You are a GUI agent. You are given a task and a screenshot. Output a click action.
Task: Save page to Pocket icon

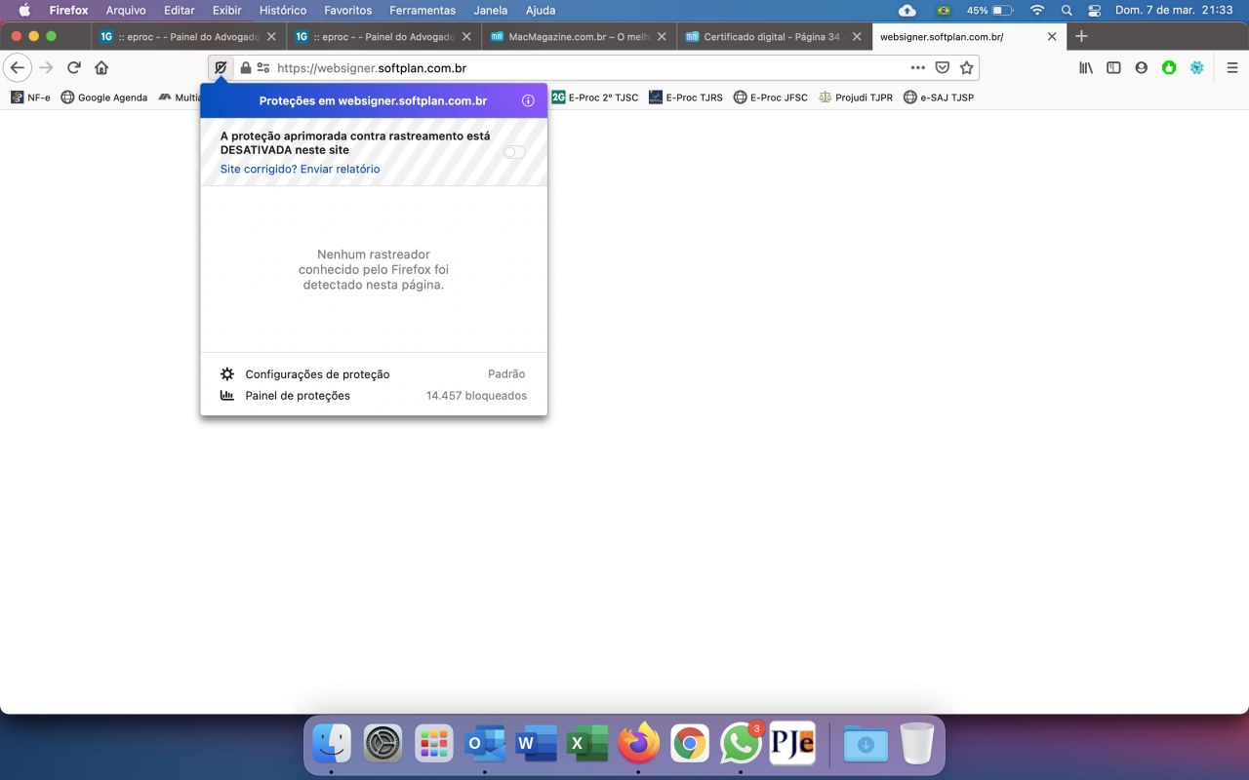(x=943, y=68)
